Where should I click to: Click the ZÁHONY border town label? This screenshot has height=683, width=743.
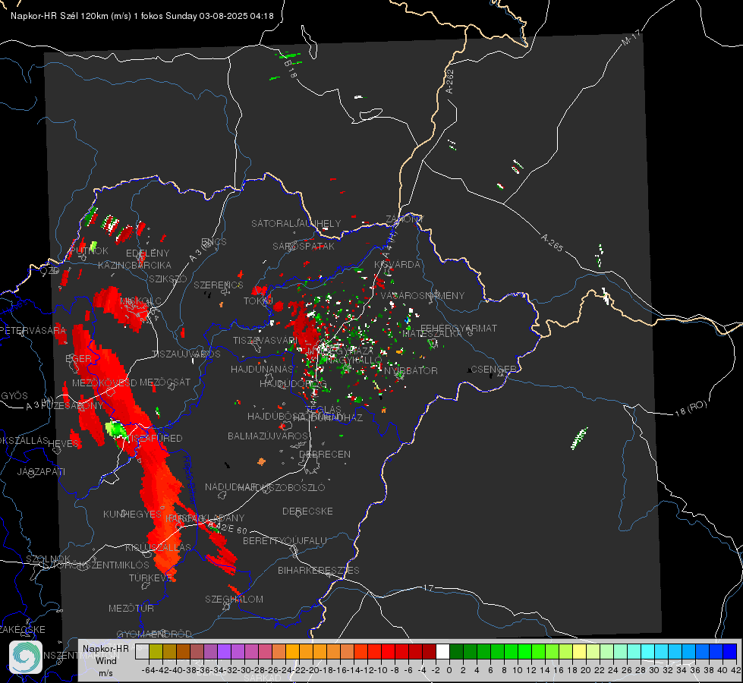[405, 219]
